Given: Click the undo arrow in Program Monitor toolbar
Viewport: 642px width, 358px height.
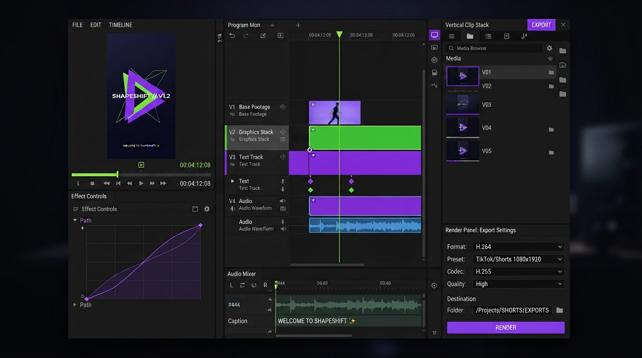Looking at the screenshot, I should (x=232, y=35).
